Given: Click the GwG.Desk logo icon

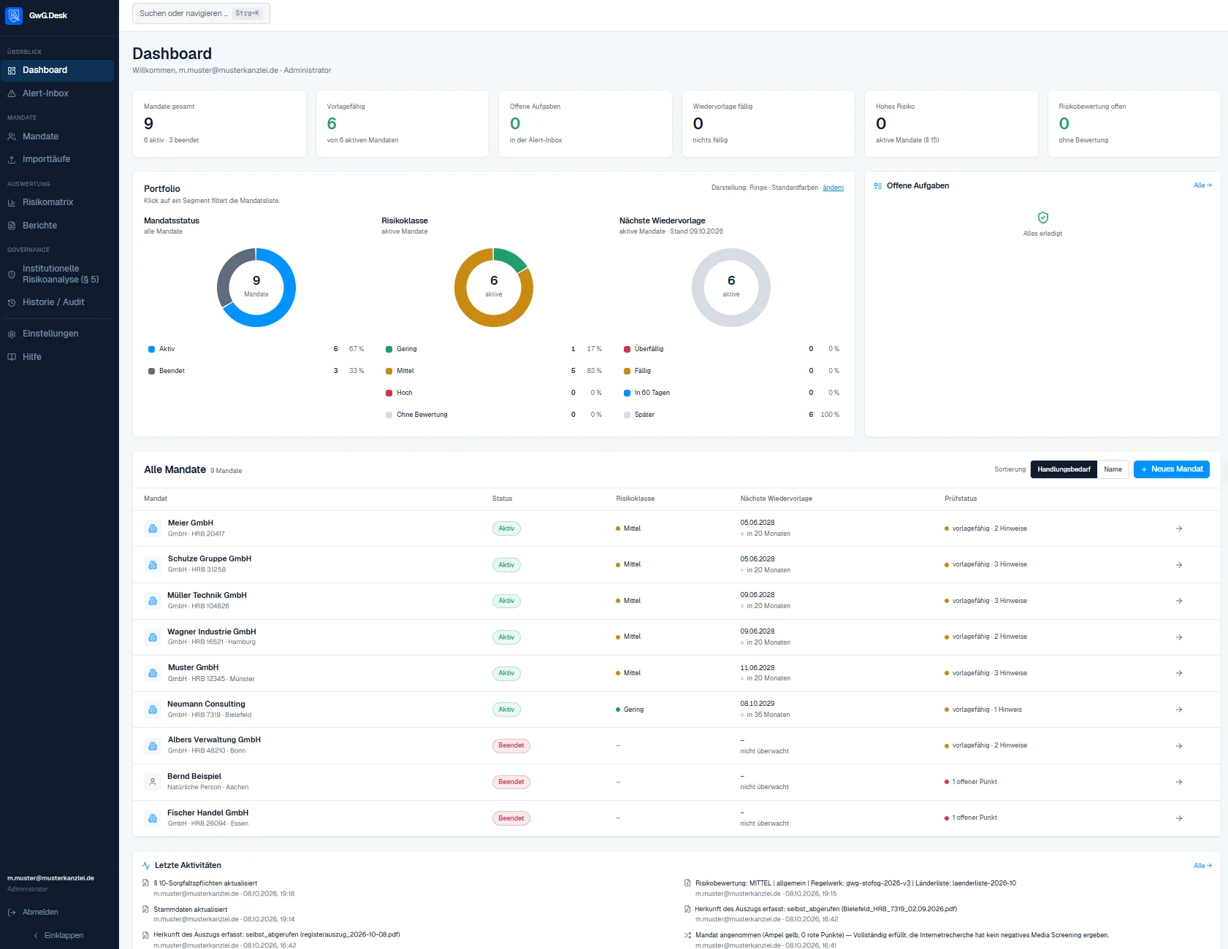Looking at the screenshot, I should [x=14, y=15].
